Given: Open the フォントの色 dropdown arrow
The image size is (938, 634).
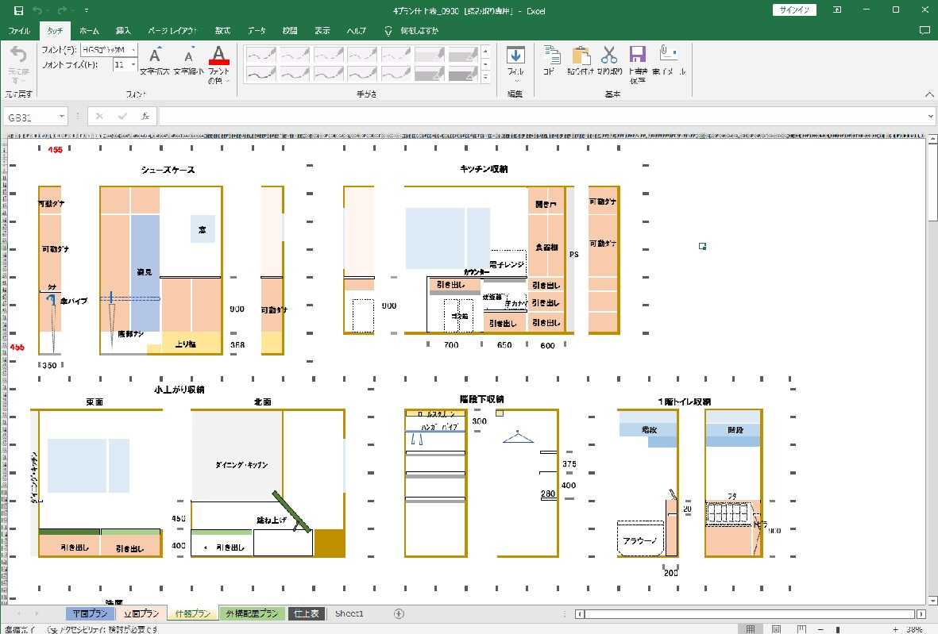Looking at the screenshot, I should (x=228, y=81).
